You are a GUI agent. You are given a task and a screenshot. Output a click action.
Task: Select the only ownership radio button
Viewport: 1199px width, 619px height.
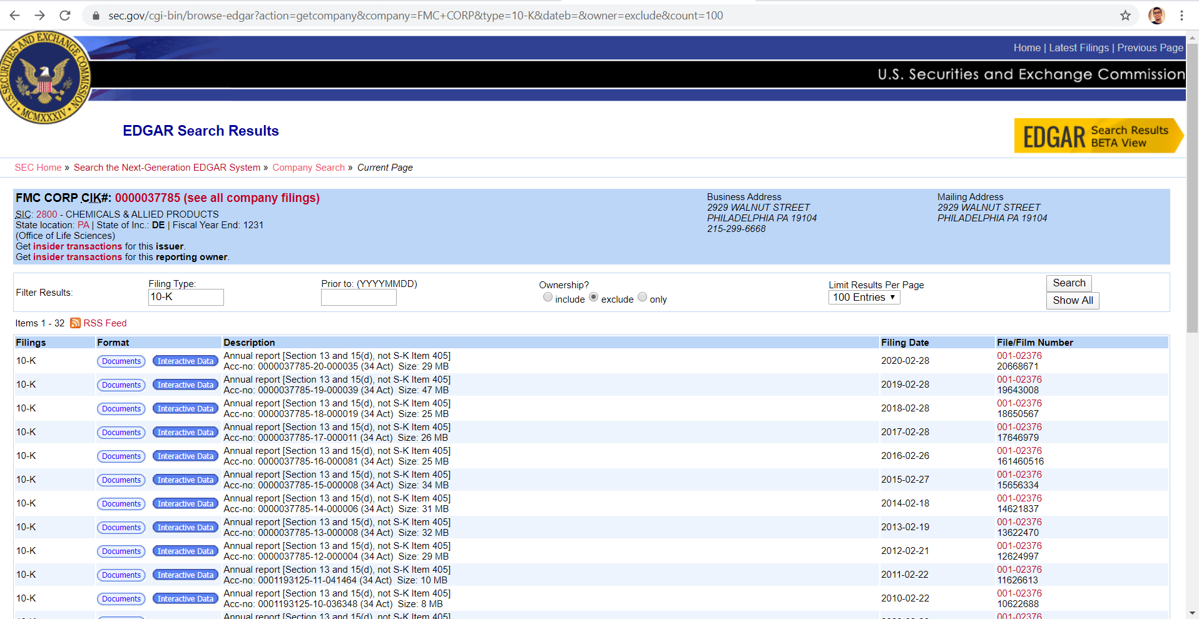[x=642, y=297]
